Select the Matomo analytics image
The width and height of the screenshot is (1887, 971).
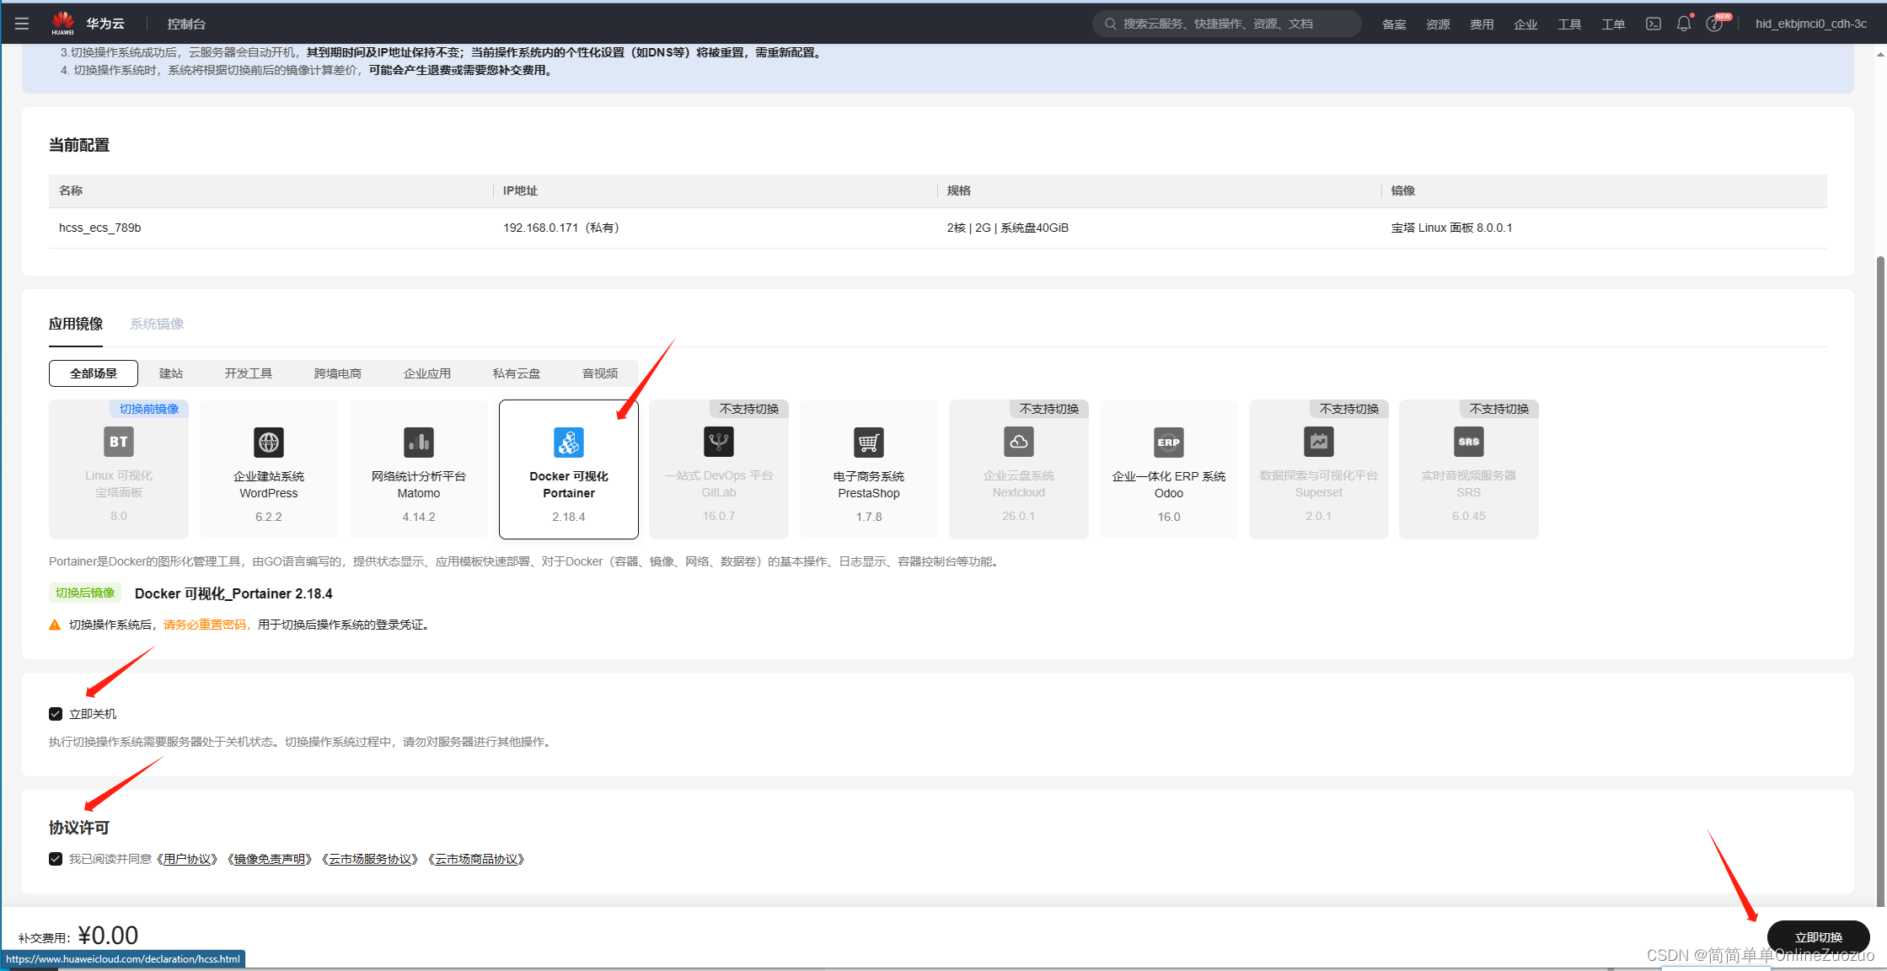pos(419,469)
